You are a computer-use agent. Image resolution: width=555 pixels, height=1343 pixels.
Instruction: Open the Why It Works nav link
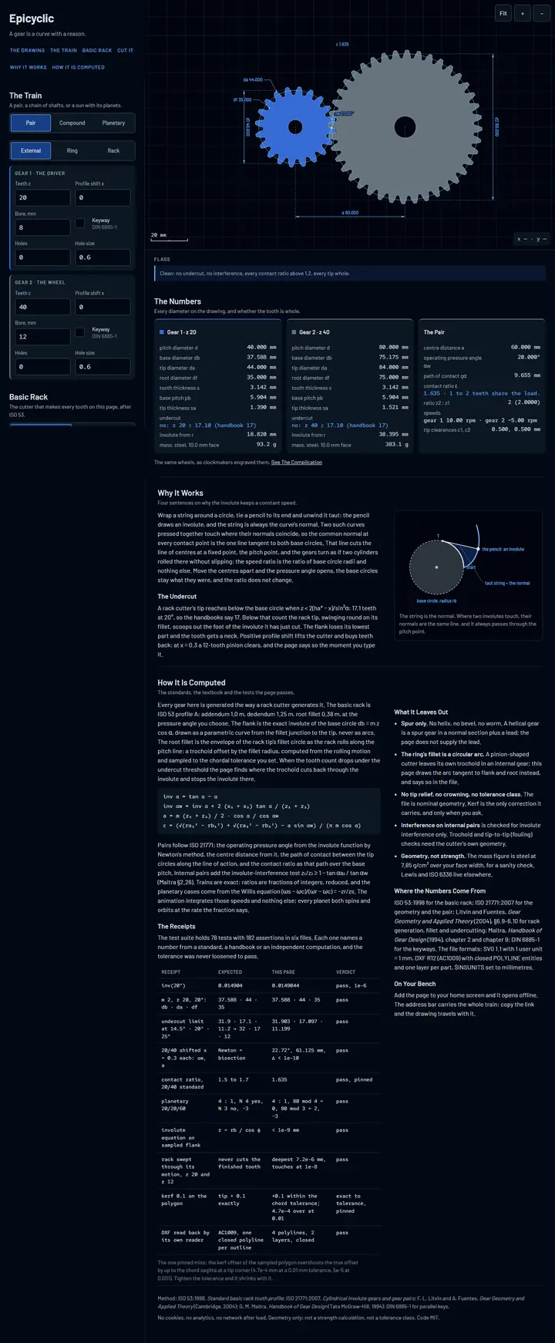coord(29,67)
